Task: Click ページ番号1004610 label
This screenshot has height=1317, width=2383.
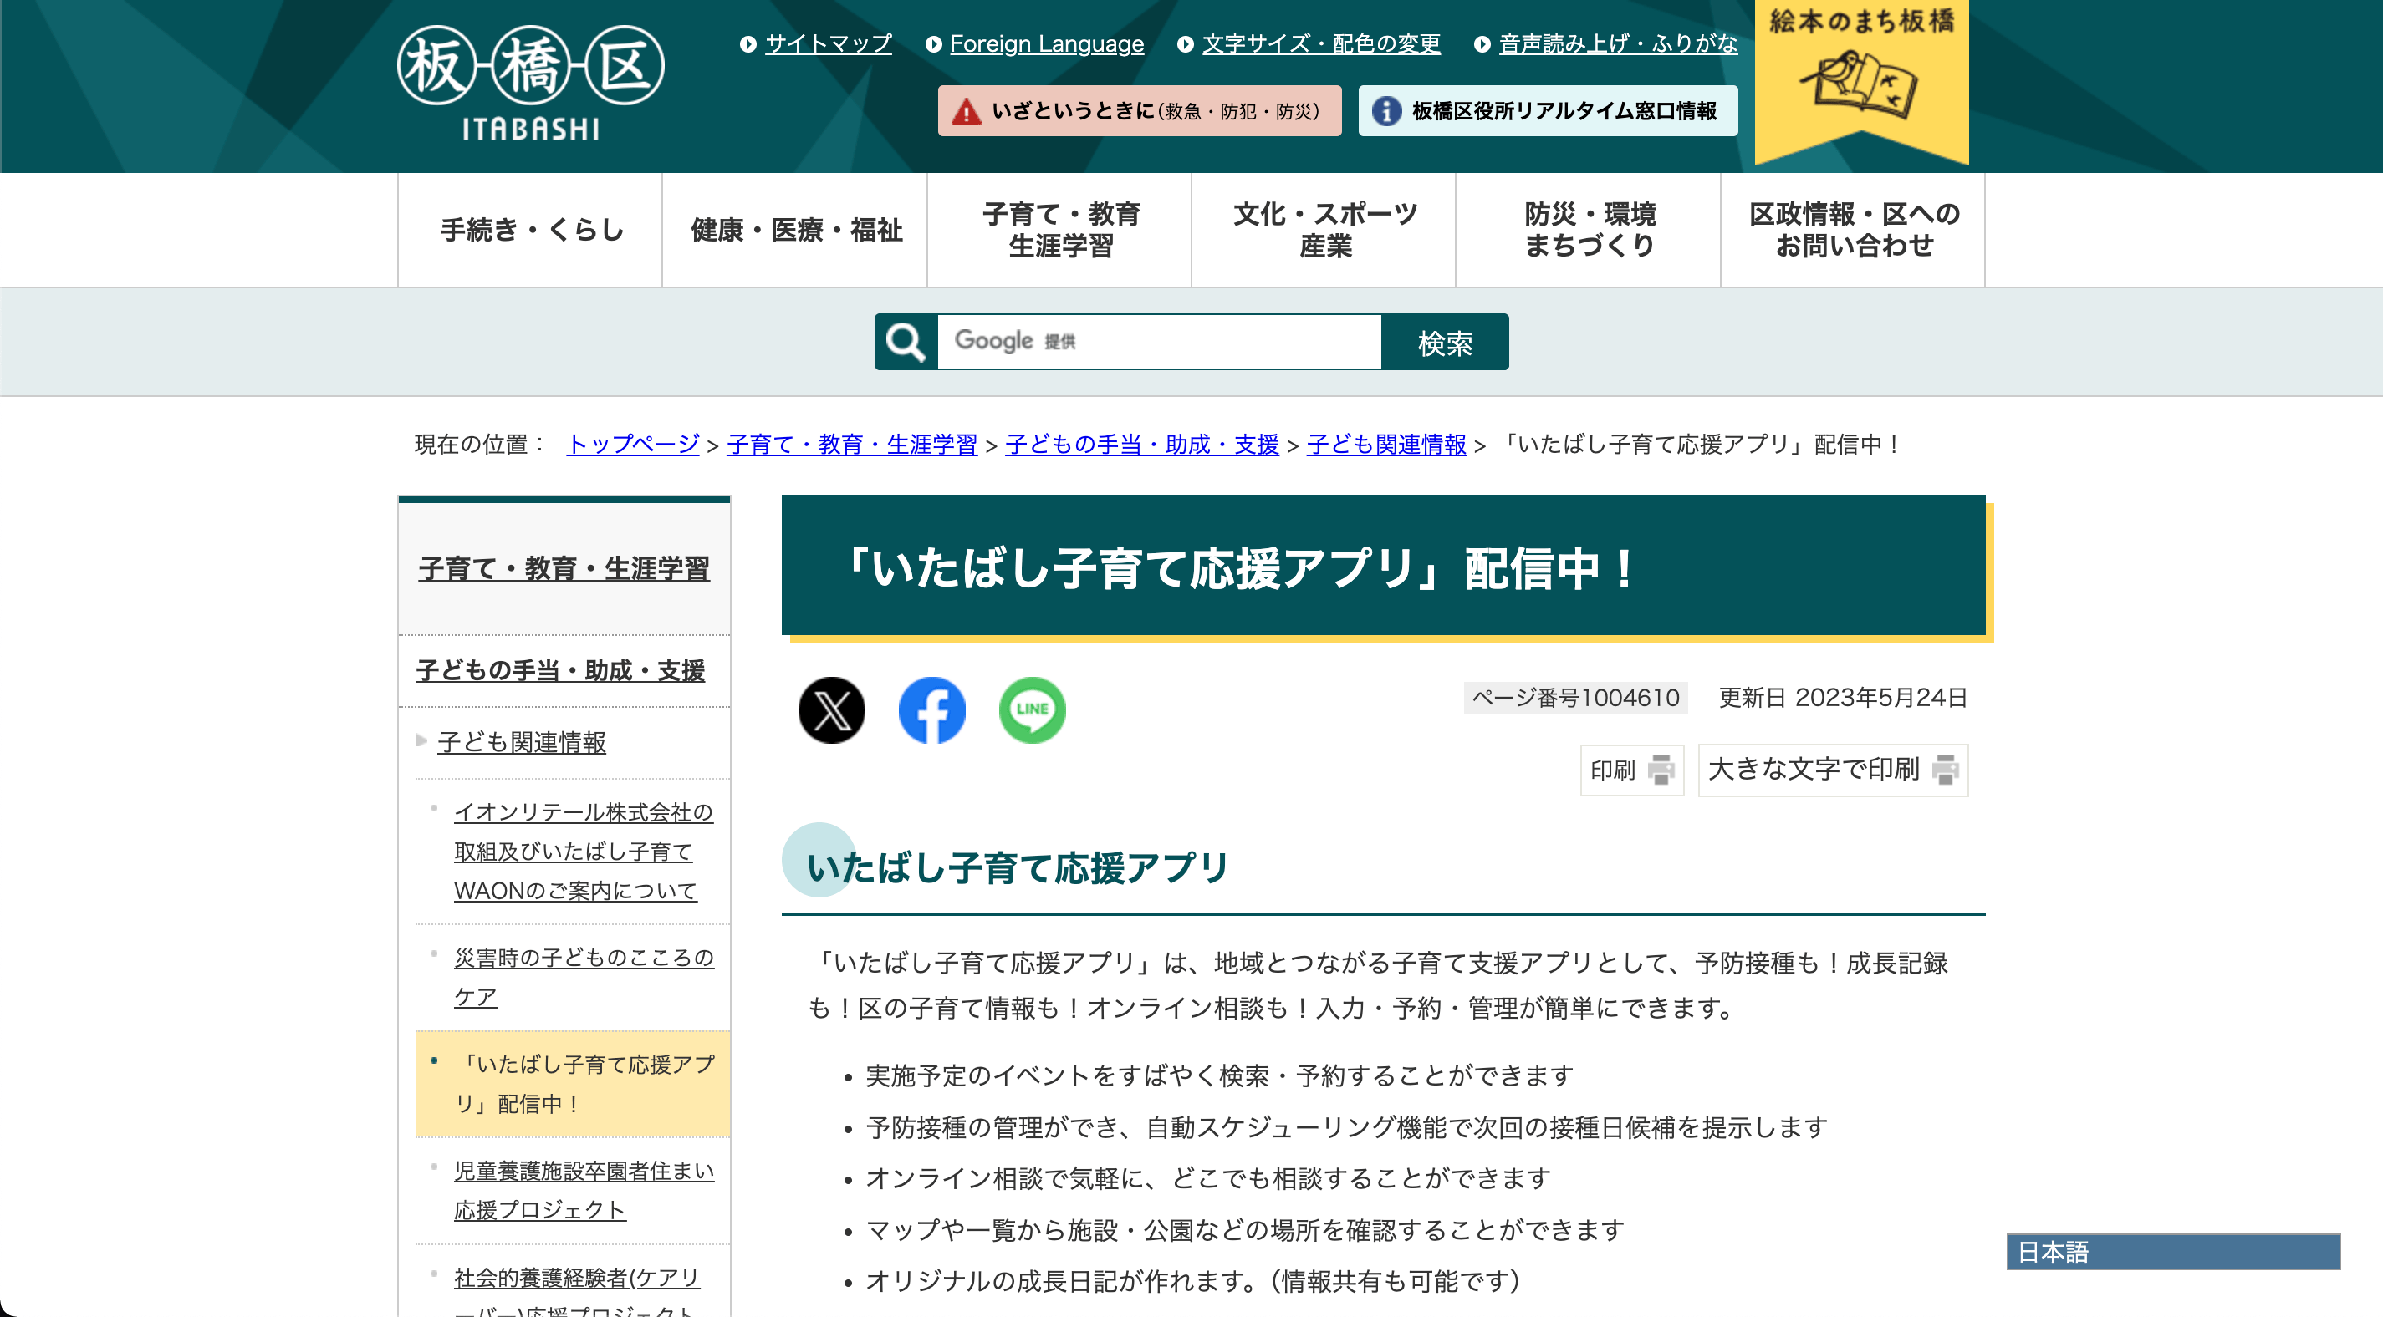Action: point(1575,697)
